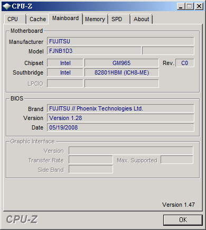
Task: Select the GM965 chipset field
Action: [121, 63]
